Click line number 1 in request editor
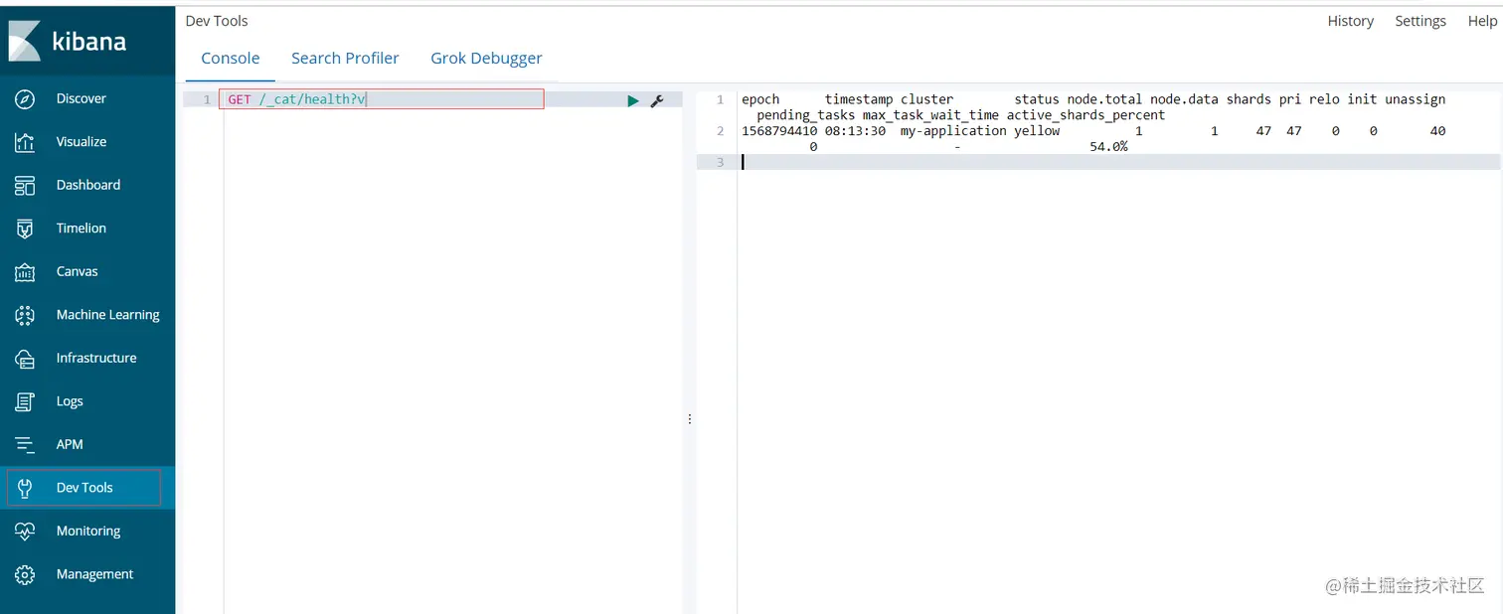1503x614 pixels. [x=207, y=99]
